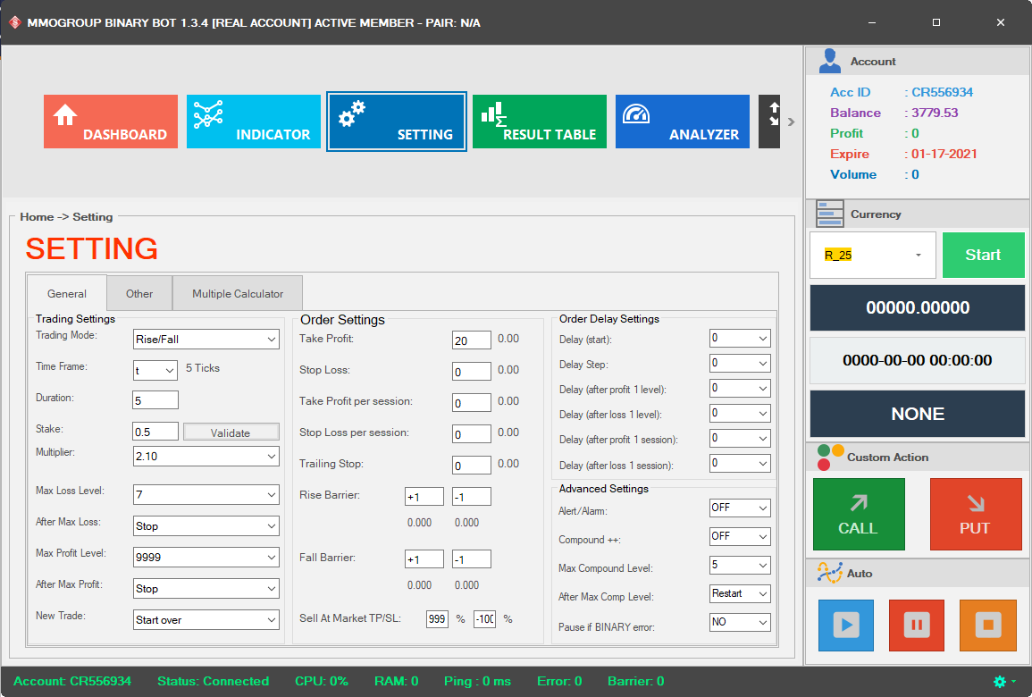The image size is (1032, 697).
Task: Switch to the Other tab
Action: point(139,293)
